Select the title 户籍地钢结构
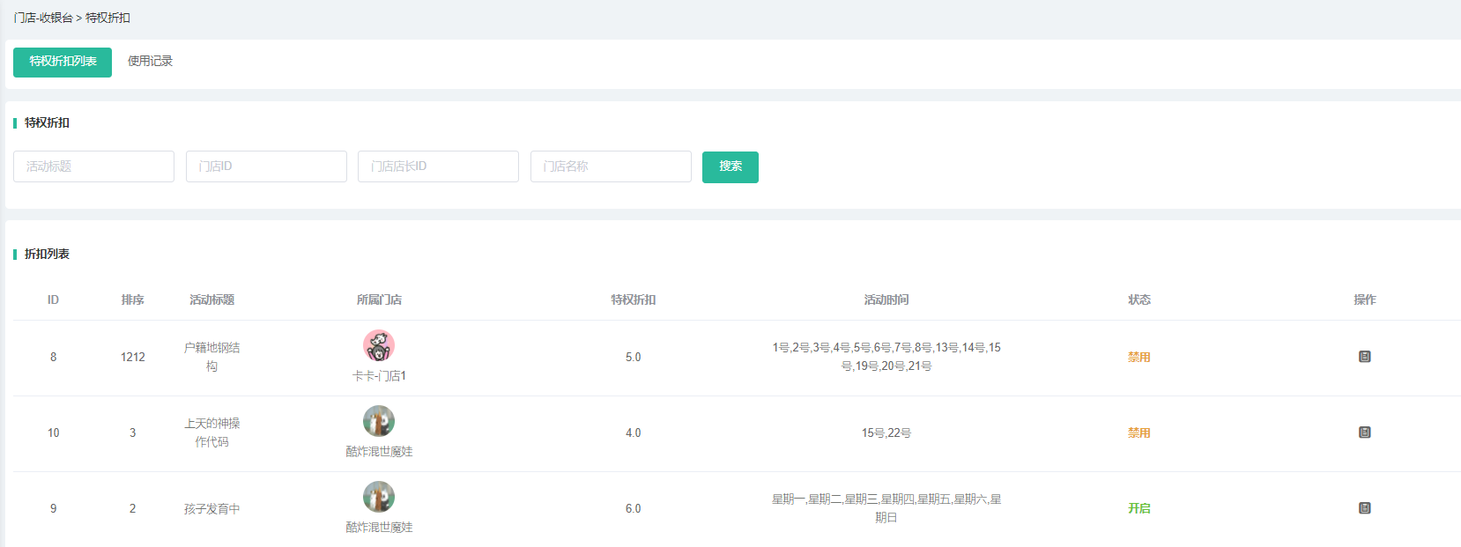 [211, 357]
